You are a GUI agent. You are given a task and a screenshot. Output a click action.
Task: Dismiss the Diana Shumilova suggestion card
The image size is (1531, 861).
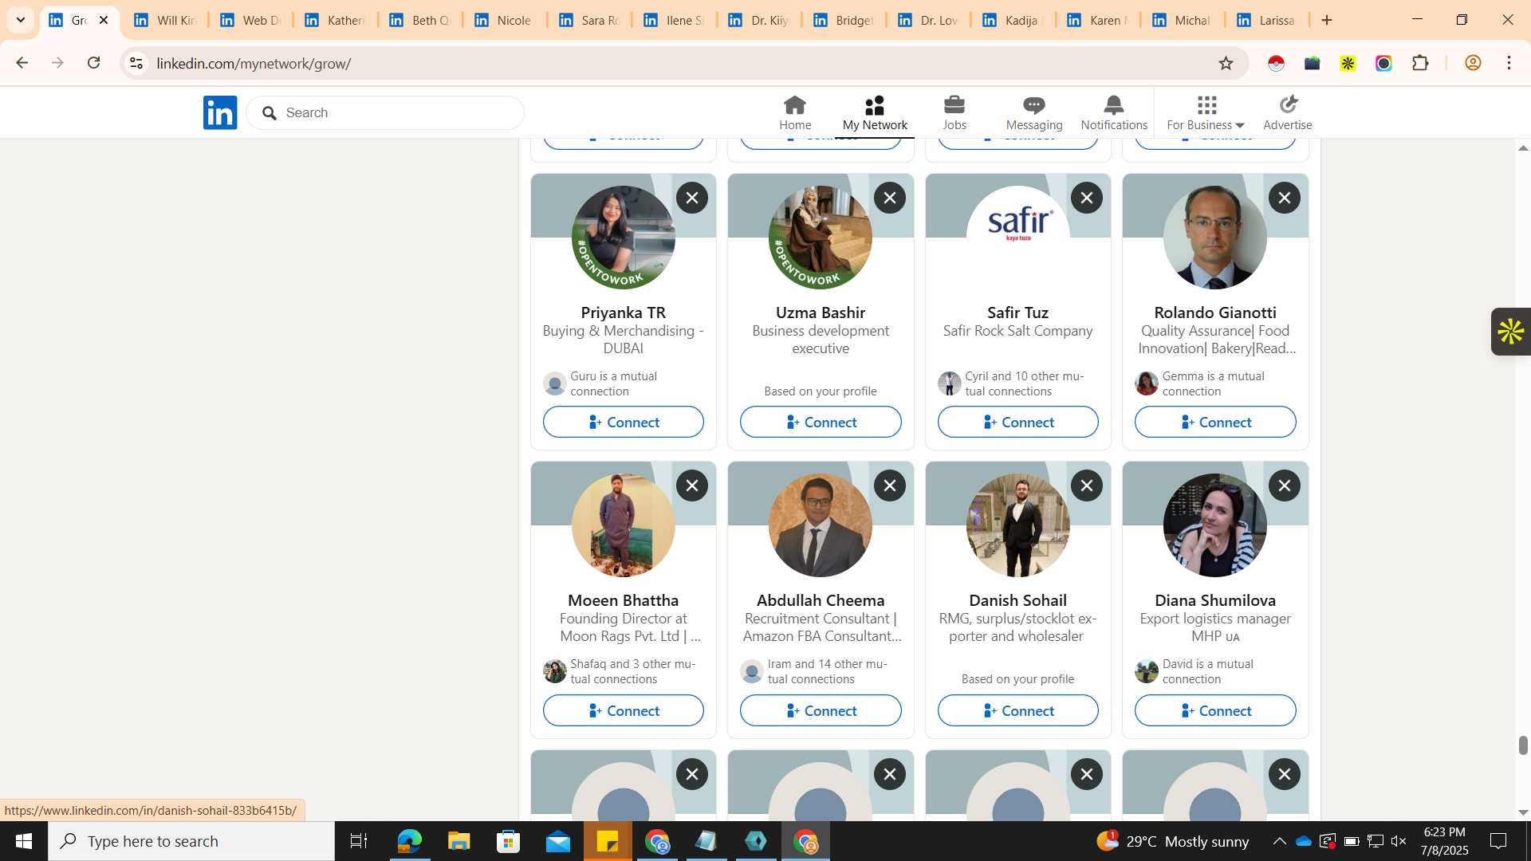[x=1285, y=486]
